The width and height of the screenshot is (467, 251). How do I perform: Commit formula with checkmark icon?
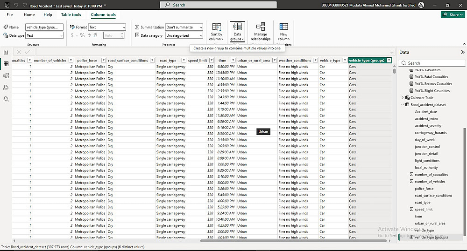[x=28, y=52]
